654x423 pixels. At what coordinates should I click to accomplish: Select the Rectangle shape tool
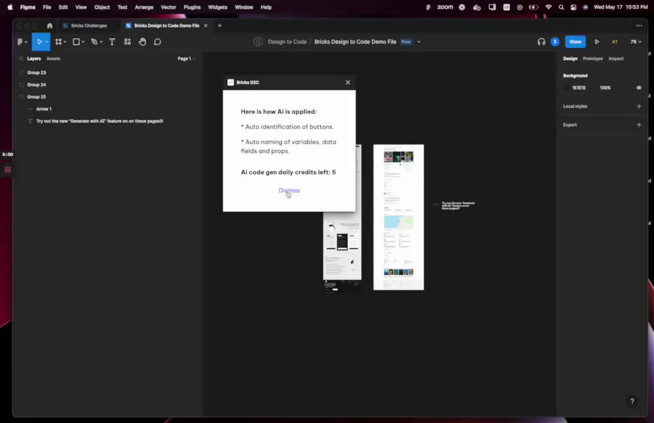tap(76, 42)
